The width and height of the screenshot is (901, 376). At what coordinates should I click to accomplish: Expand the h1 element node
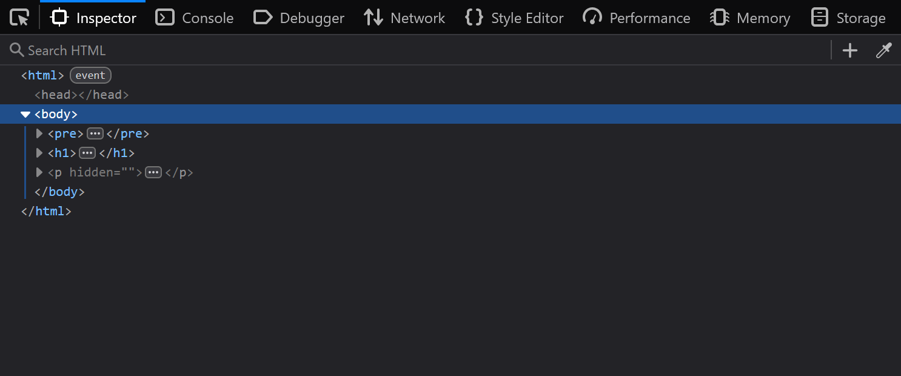(39, 153)
